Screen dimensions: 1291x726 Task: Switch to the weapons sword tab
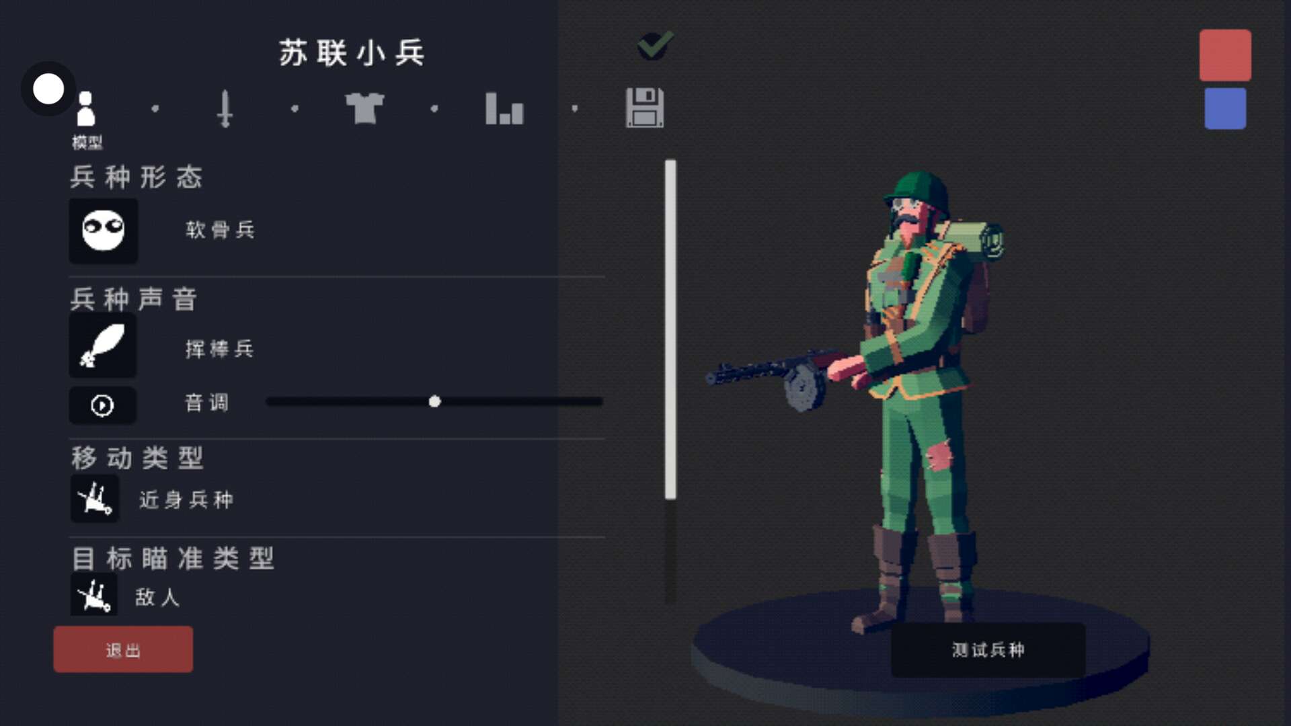click(x=225, y=109)
